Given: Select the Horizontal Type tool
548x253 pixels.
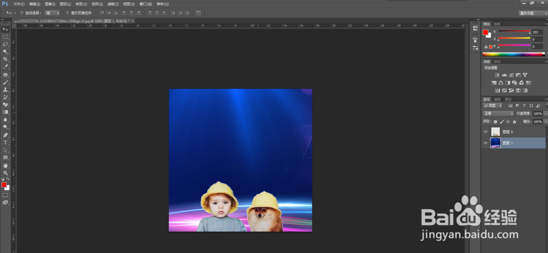Looking at the screenshot, I should [5, 143].
